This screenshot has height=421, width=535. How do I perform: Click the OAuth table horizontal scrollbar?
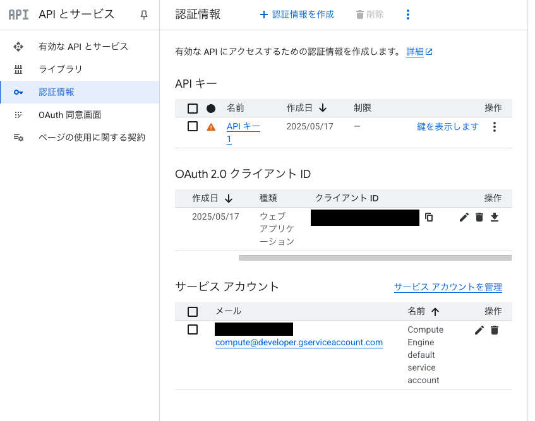[375, 258]
